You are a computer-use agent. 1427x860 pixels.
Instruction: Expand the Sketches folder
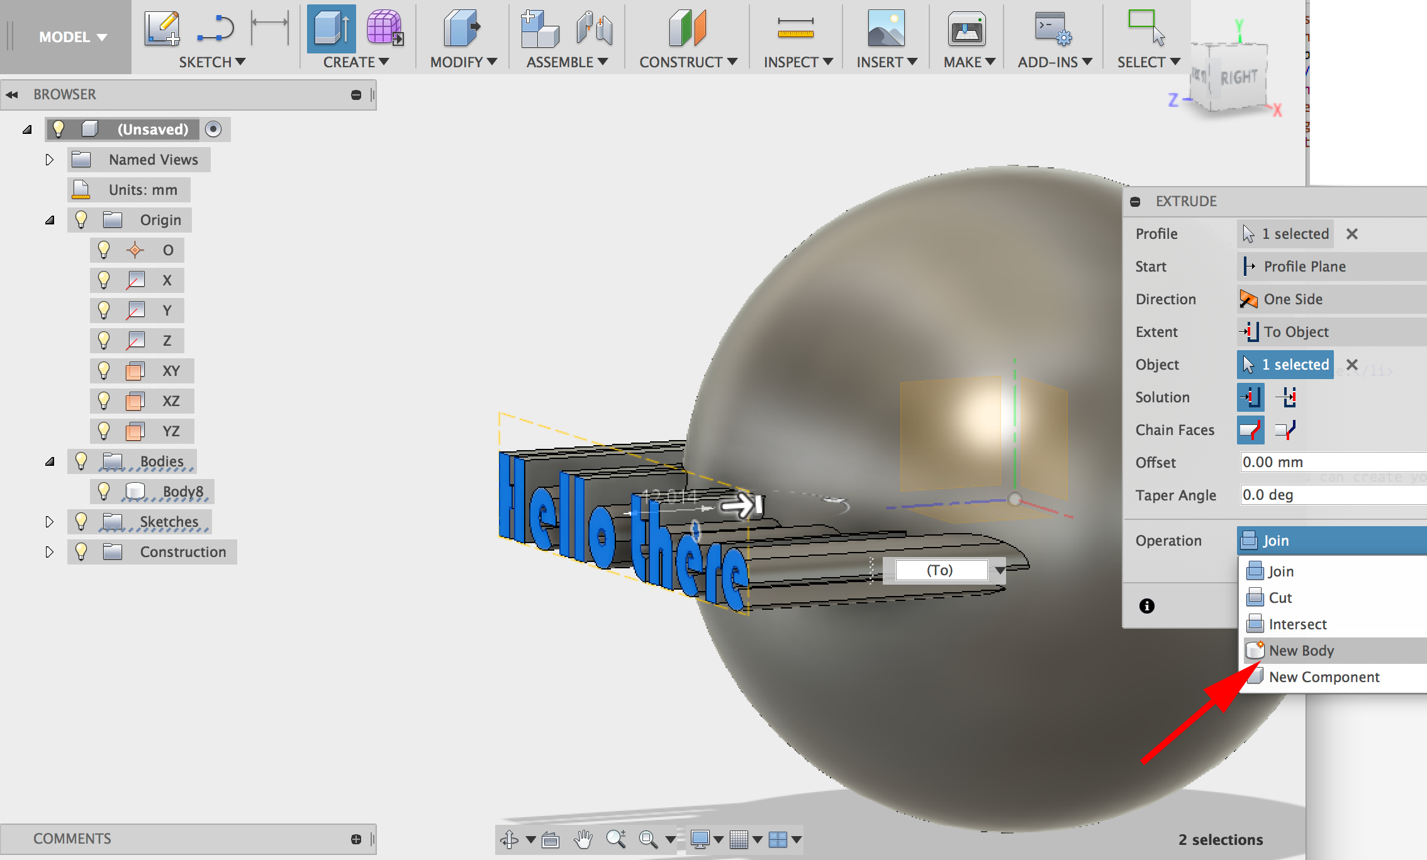49,522
